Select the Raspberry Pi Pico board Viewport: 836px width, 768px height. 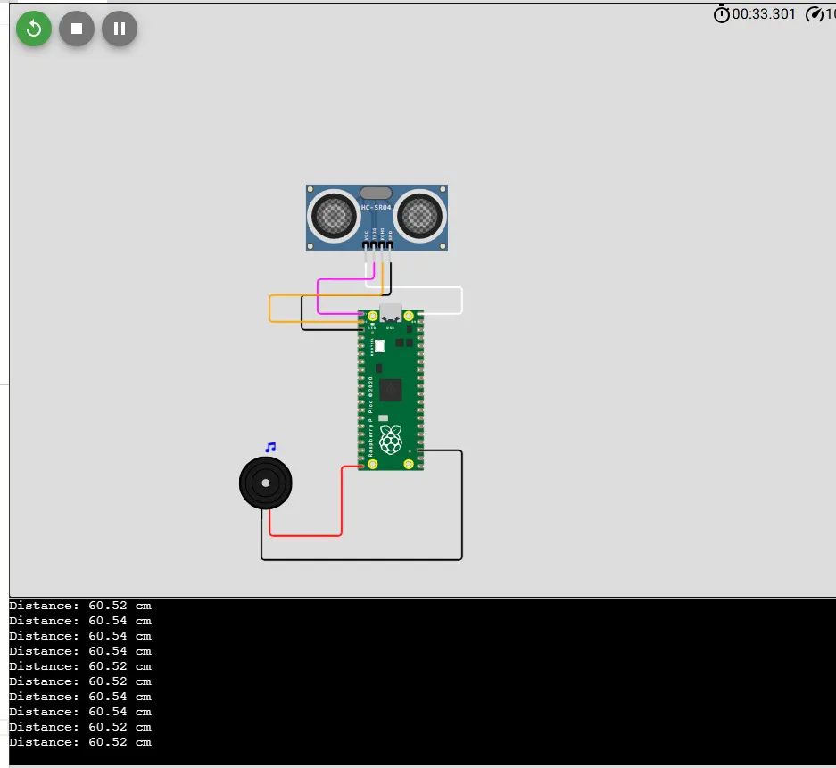coord(390,389)
